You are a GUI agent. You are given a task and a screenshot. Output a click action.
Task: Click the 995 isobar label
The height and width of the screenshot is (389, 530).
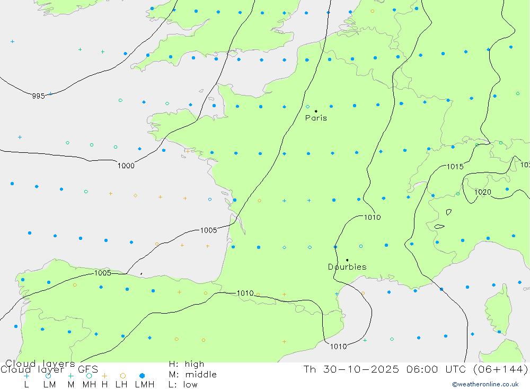pyautogui.click(x=39, y=96)
